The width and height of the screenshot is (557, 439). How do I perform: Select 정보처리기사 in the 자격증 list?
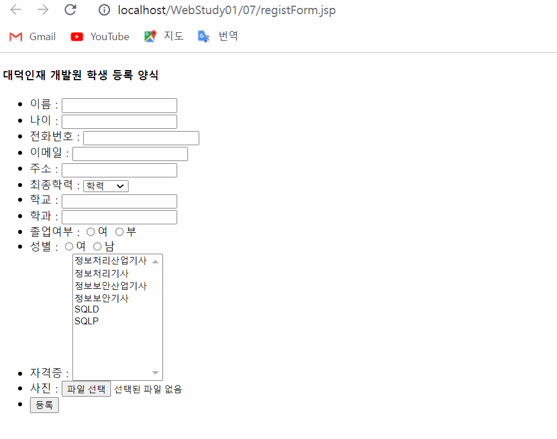(x=101, y=273)
